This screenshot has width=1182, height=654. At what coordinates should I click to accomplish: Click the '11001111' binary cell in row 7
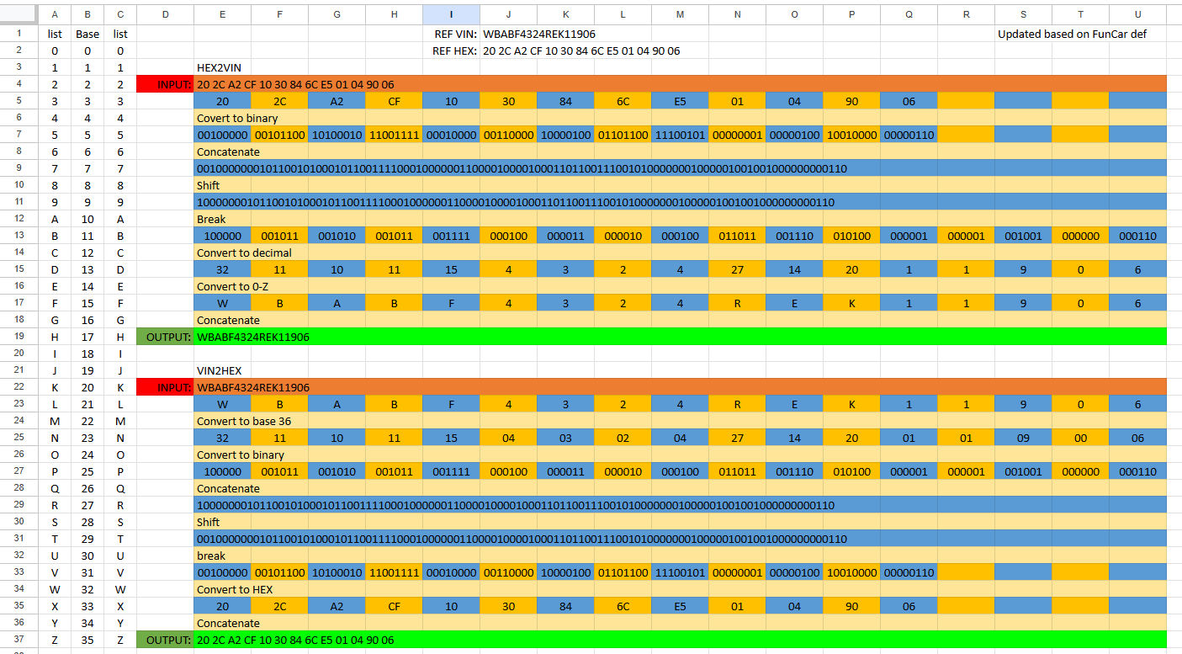[394, 135]
